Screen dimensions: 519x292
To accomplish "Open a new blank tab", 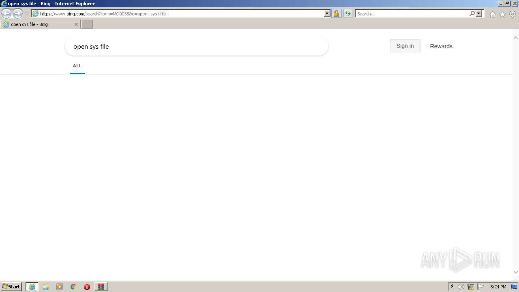I will coord(87,24).
